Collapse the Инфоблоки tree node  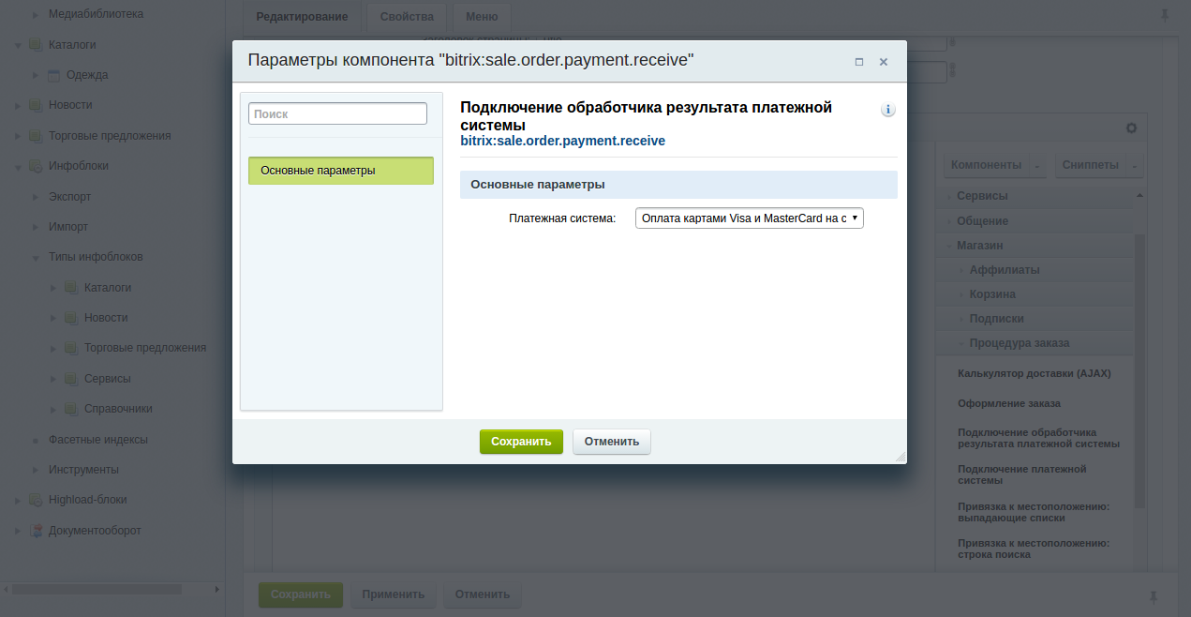coord(18,167)
